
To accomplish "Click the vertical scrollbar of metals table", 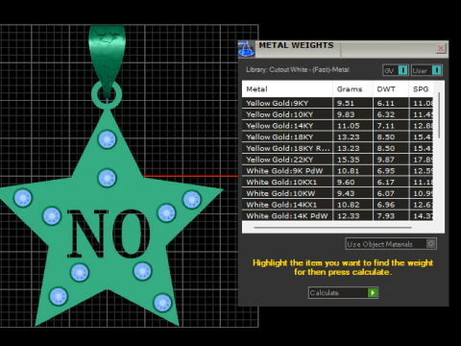I will coord(439,115).
